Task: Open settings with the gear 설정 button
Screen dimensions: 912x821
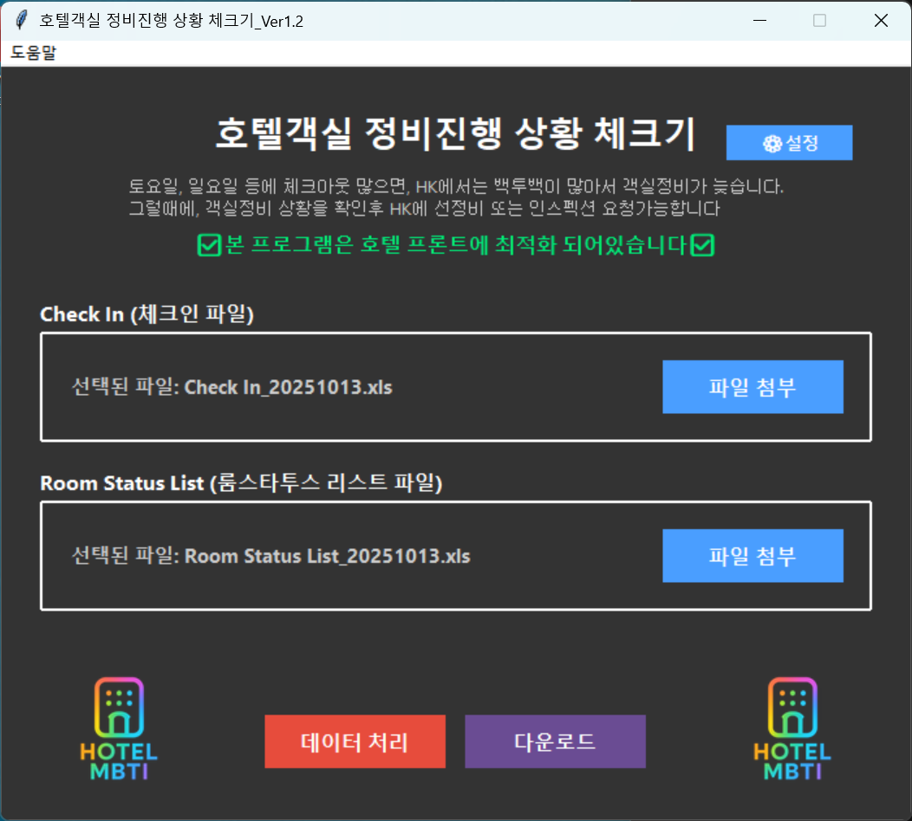Action: point(789,143)
